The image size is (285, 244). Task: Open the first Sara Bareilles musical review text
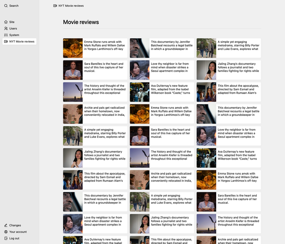[x=104, y=67]
